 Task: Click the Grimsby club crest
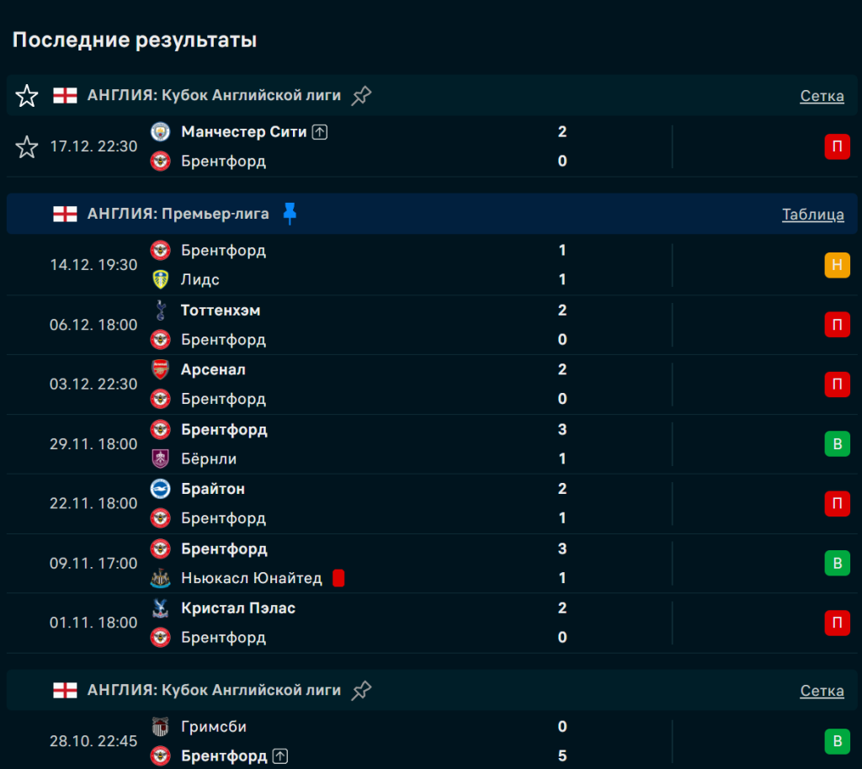point(160,726)
